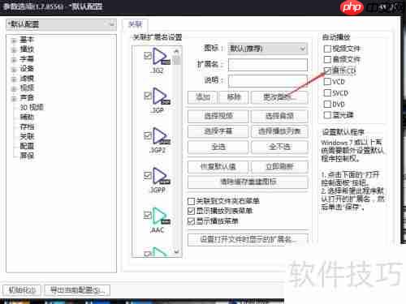Viewport: 406px width, 304px height.
Task: Click 选择音频 button
Action: pos(279,116)
